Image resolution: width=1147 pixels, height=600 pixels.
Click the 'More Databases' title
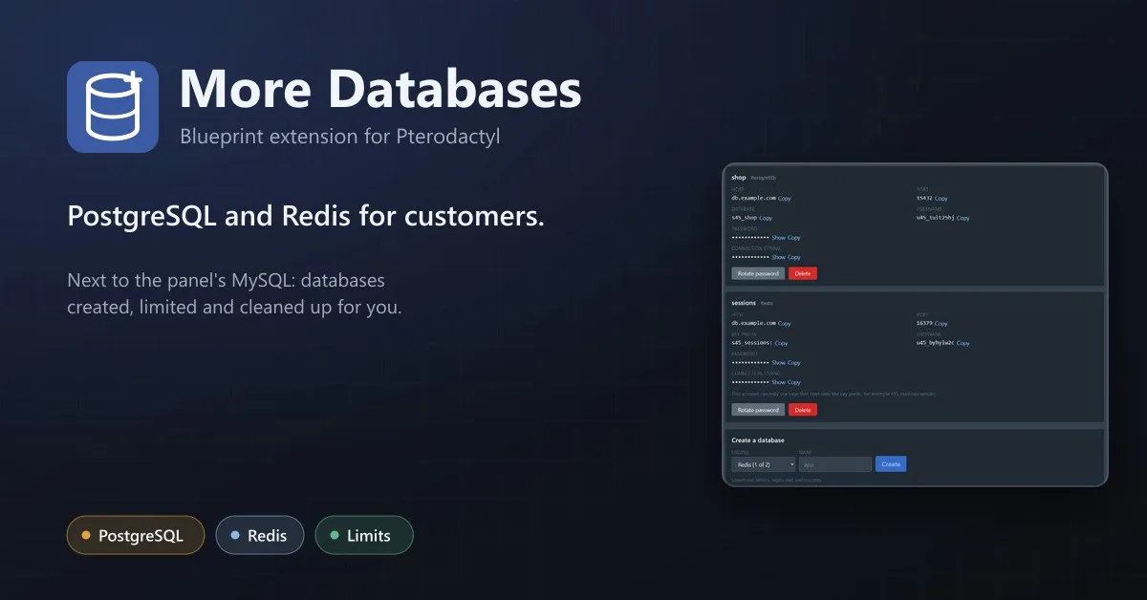tap(380, 90)
